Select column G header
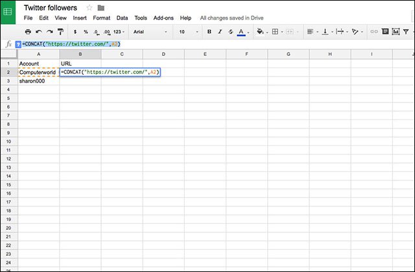The width and height of the screenshot is (415, 272). tap(288, 54)
